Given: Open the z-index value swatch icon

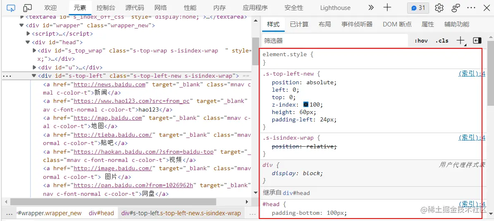Looking at the screenshot, I should pyautogui.click(x=306, y=105).
